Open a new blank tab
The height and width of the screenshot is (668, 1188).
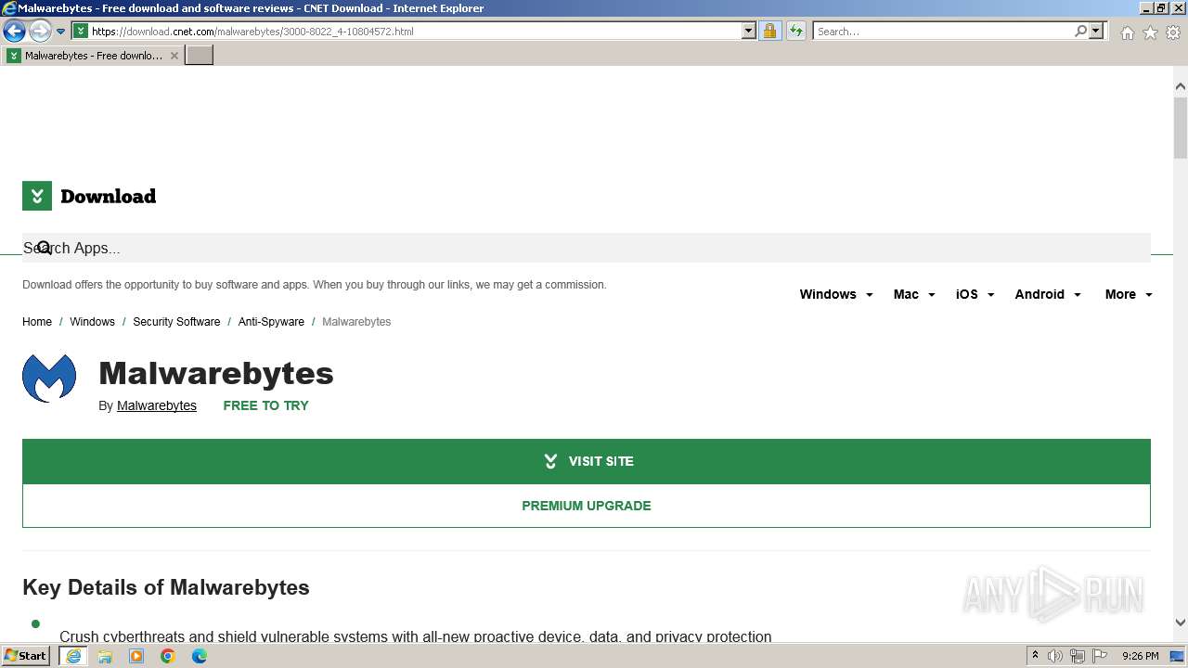tap(200, 56)
